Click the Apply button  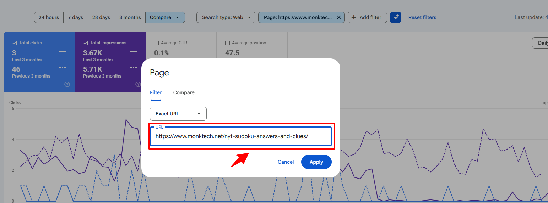(x=316, y=162)
